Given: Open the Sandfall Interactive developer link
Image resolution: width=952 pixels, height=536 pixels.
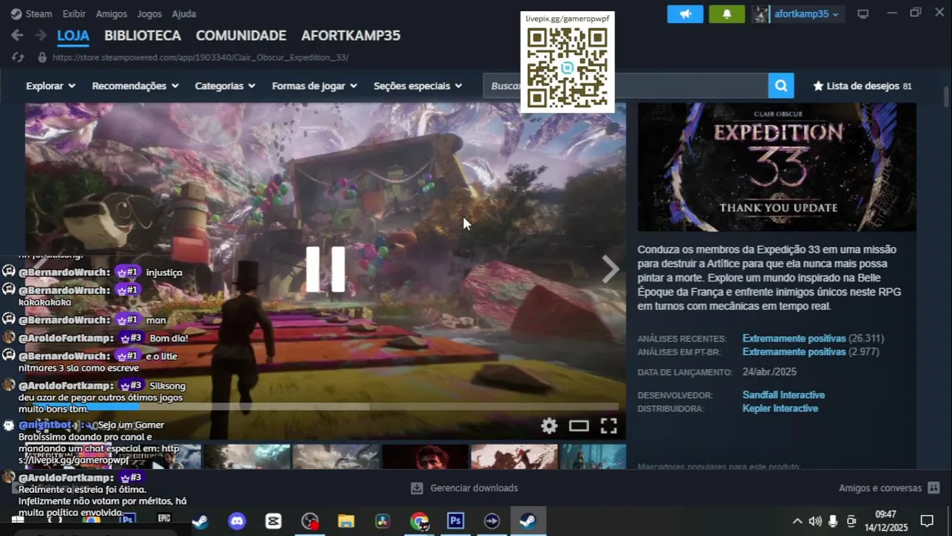Looking at the screenshot, I should tap(783, 395).
